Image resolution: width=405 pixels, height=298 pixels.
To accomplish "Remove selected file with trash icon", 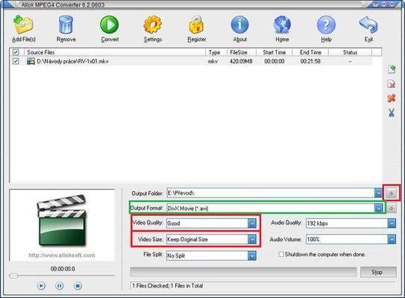I will (x=66, y=25).
